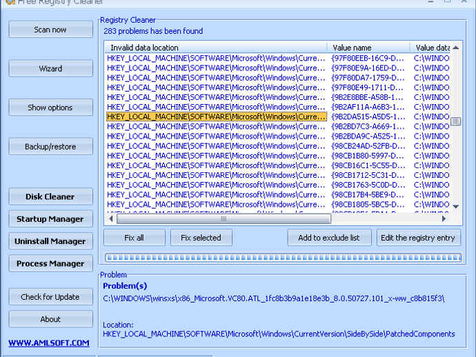Select row with value {9B2E8BBE-A58B-1...

[278, 97]
